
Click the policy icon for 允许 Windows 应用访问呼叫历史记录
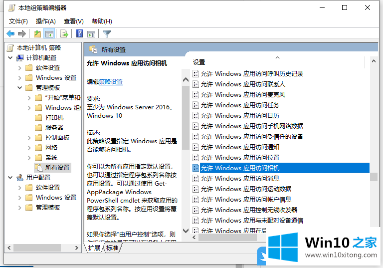(195, 73)
